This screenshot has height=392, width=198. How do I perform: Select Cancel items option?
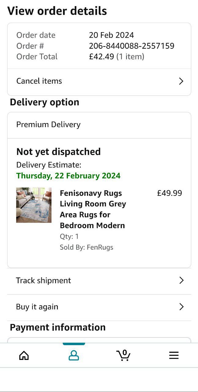point(99,81)
